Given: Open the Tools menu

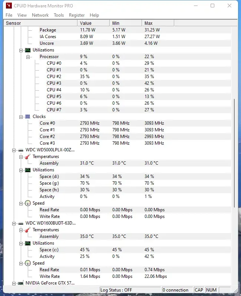Looking at the screenshot, I should [x=58, y=15].
